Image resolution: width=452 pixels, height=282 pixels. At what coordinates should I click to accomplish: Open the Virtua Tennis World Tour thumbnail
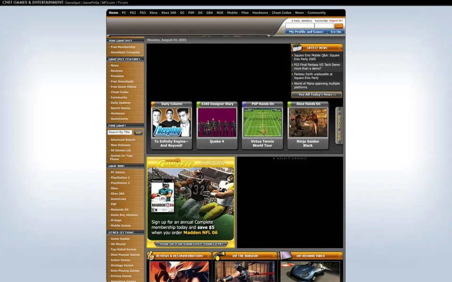tap(262, 122)
